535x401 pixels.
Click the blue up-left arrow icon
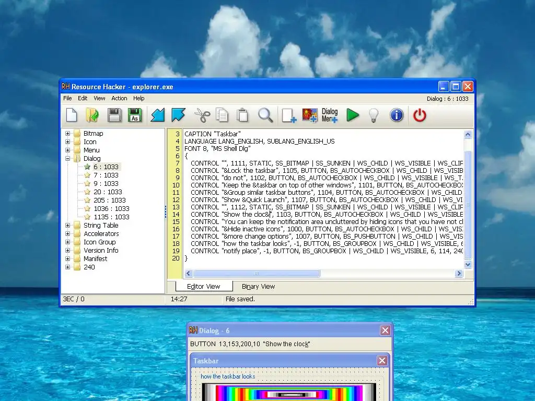coord(179,115)
